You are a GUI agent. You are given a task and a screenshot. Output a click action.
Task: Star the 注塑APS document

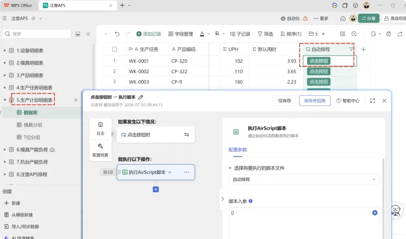click(x=33, y=18)
